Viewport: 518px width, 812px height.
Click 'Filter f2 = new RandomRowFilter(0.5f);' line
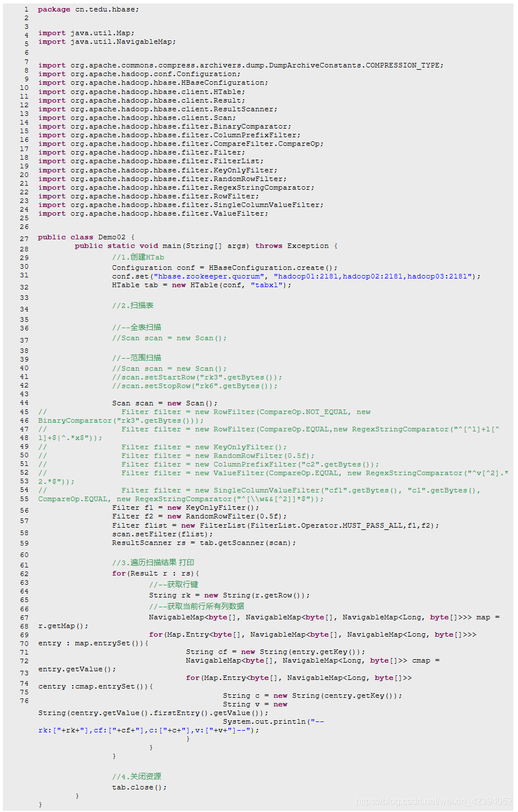click(x=200, y=516)
